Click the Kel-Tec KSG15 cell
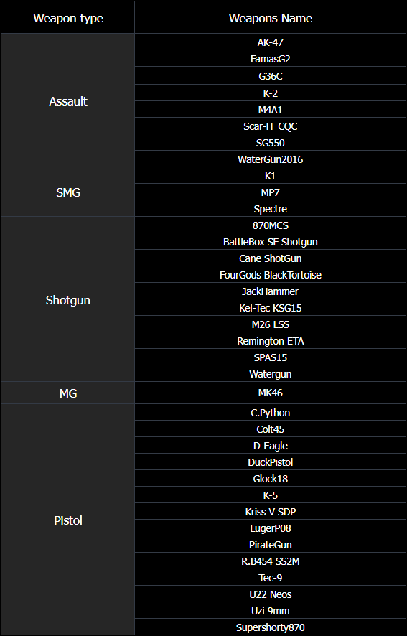The height and width of the screenshot is (636, 407). [x=270, y=308]
